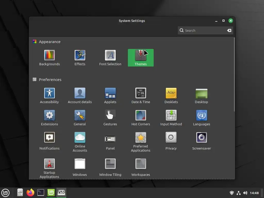The height and width of the screenshot is (198, 264).
Task: Open Desktop preferences
Action: click(201, 96)
